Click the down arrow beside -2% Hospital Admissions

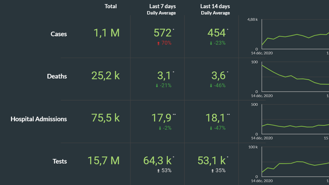[160, 128]
